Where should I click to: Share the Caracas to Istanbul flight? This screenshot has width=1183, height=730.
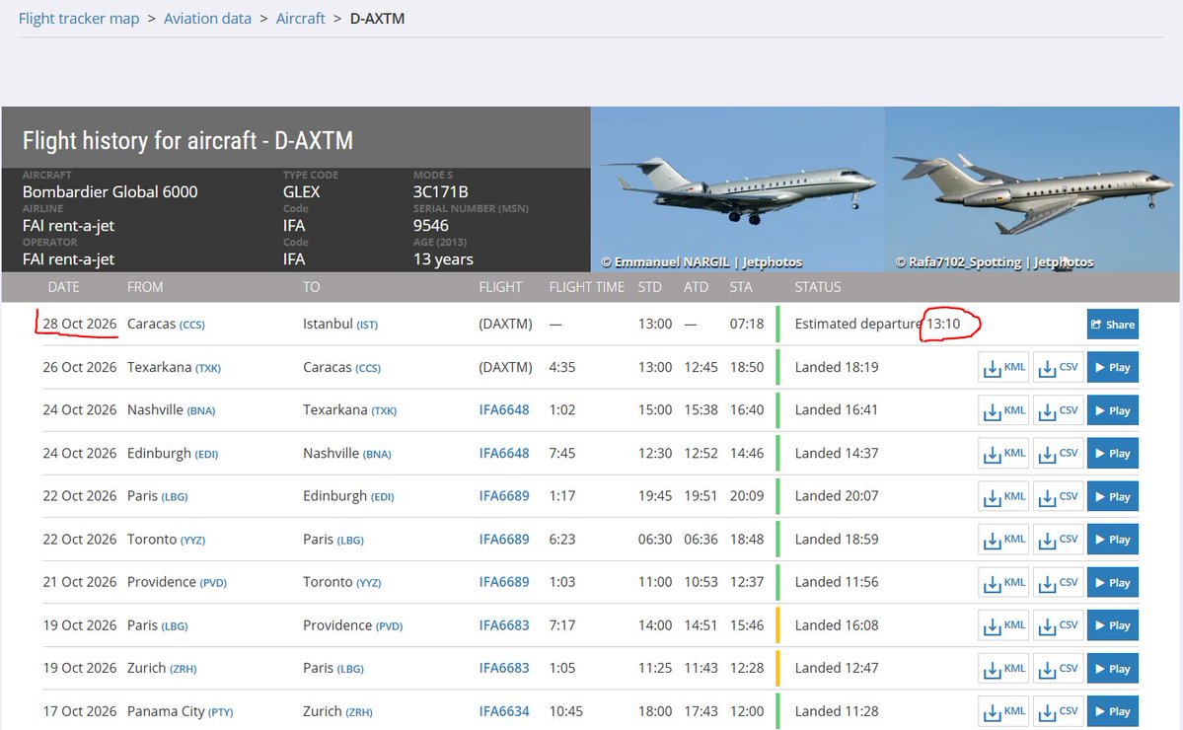click(x=1113, y=325)
